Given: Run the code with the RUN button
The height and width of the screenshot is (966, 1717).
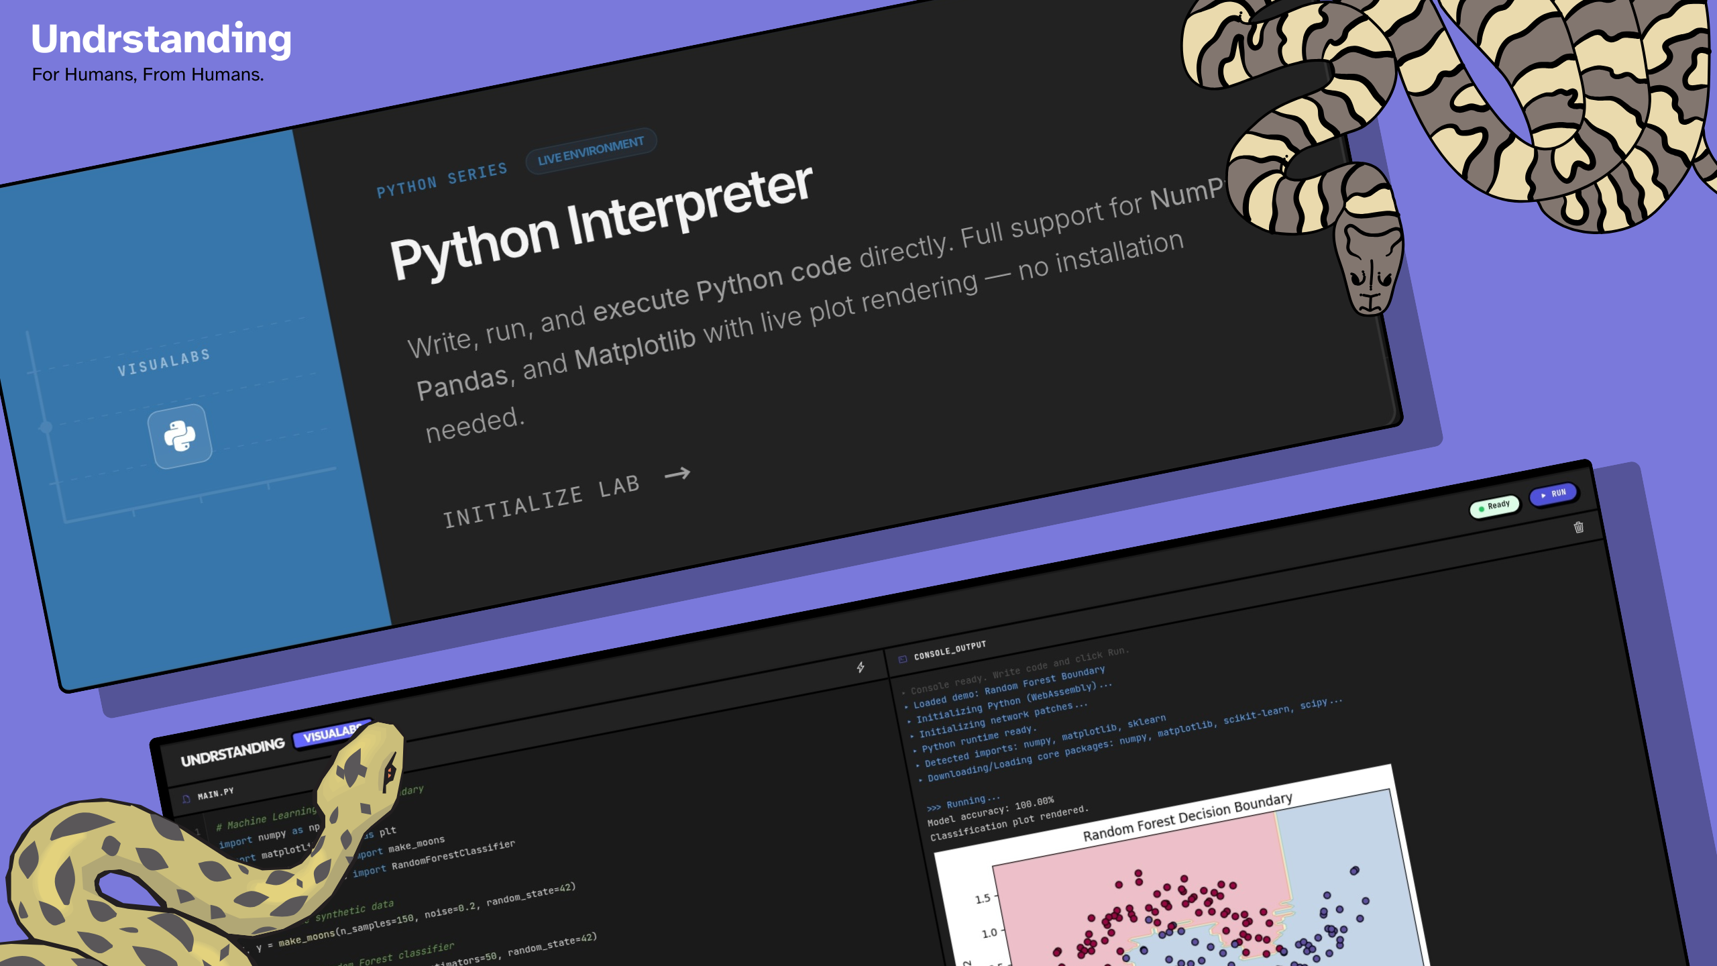Looking at the screenshot, I should 1553,494.
